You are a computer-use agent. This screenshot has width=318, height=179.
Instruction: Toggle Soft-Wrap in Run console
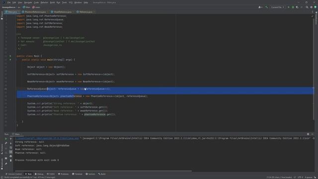pos(11,148)
